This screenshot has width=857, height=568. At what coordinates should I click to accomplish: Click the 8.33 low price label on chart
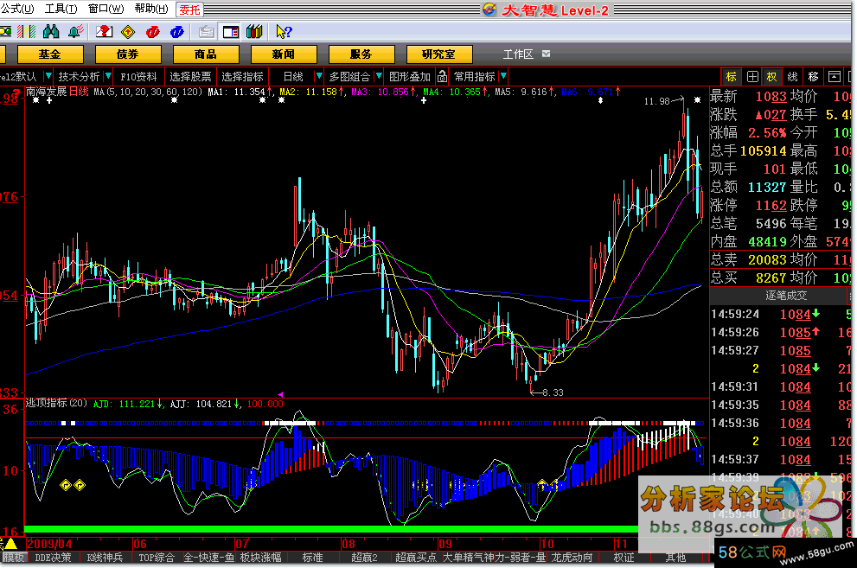coord(553,392)
